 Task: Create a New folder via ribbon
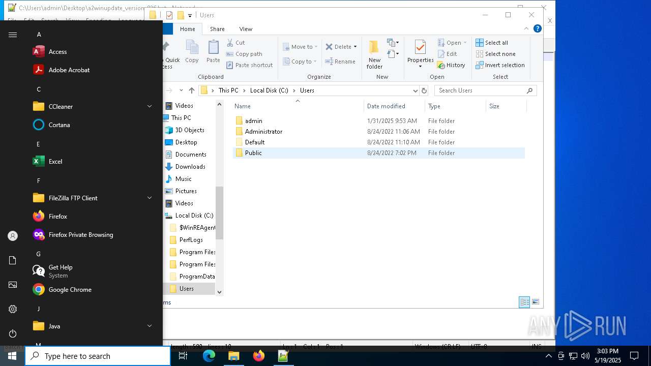(374, 54)
